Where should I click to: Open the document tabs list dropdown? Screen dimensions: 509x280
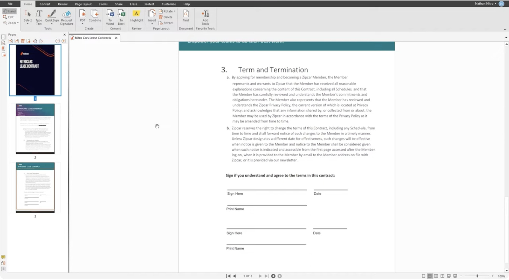506,38
